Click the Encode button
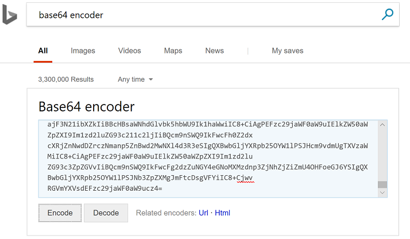The width and height of the screenshot is (410, 239). pos(60,213)
